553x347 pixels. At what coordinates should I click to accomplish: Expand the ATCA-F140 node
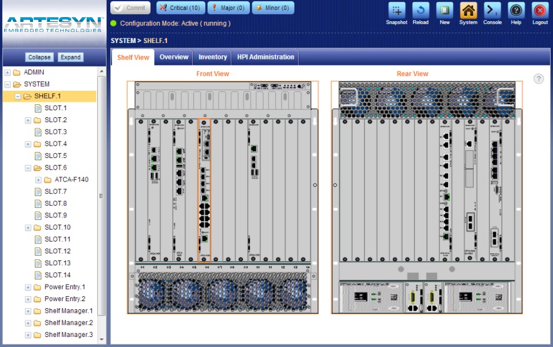coord(39,180)
